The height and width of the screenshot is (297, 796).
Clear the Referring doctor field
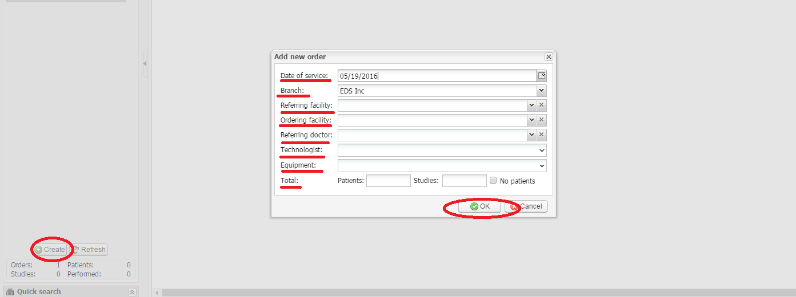pos(542,135)
